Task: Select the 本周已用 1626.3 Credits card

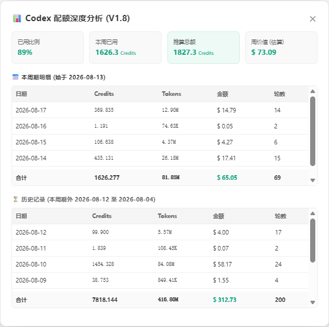Action: (126, 47)
